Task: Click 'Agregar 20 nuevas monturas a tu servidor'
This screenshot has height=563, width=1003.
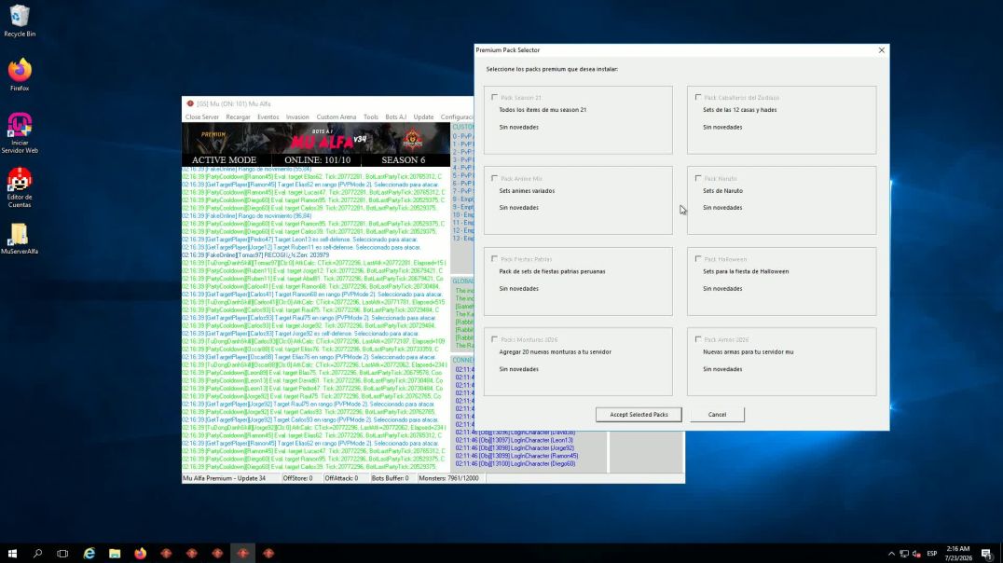Action: pos(556,352)
